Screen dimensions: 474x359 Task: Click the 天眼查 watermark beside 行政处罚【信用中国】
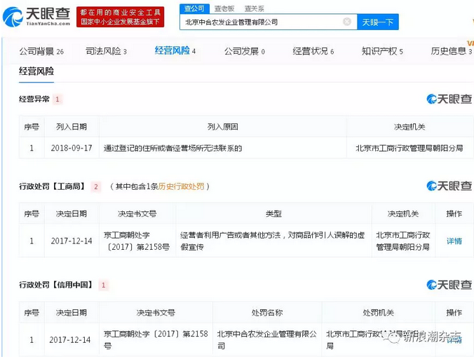point(449,285)
